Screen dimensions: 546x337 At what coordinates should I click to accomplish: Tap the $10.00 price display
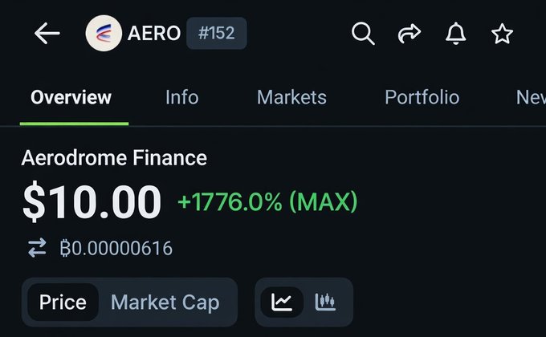point(92,202)
